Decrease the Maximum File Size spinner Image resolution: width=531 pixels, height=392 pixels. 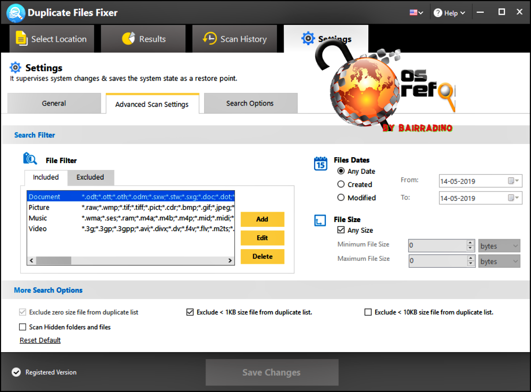click(x=470, y=263)
